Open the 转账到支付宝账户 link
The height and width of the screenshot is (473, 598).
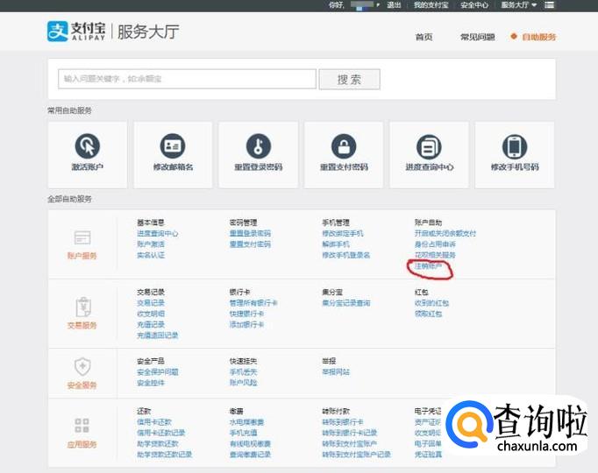pyautogui.click(x=349, y=444)
